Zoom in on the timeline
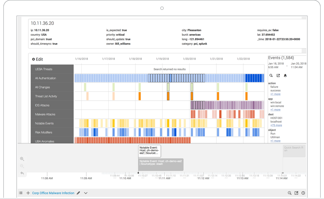The image size is (324, 199). coord(22,159)
